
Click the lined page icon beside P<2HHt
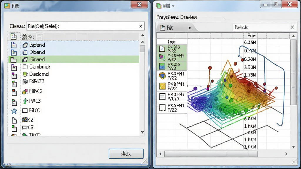click(x=162, y=97)
